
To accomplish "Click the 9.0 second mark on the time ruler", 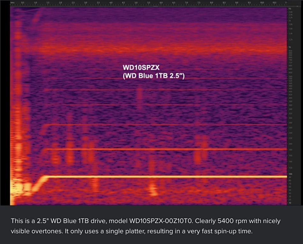I will click(237, 3).
